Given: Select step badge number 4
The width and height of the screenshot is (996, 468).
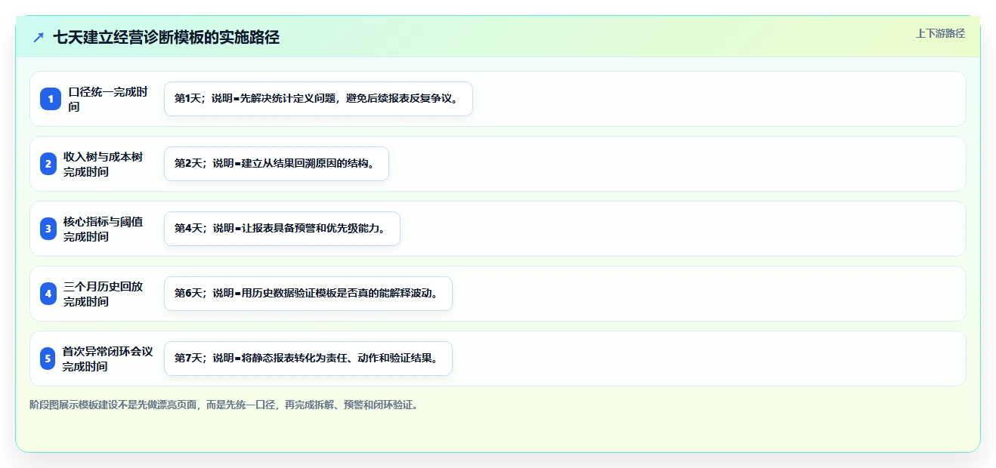Looking at the screenshot, I should click(48, 294).
